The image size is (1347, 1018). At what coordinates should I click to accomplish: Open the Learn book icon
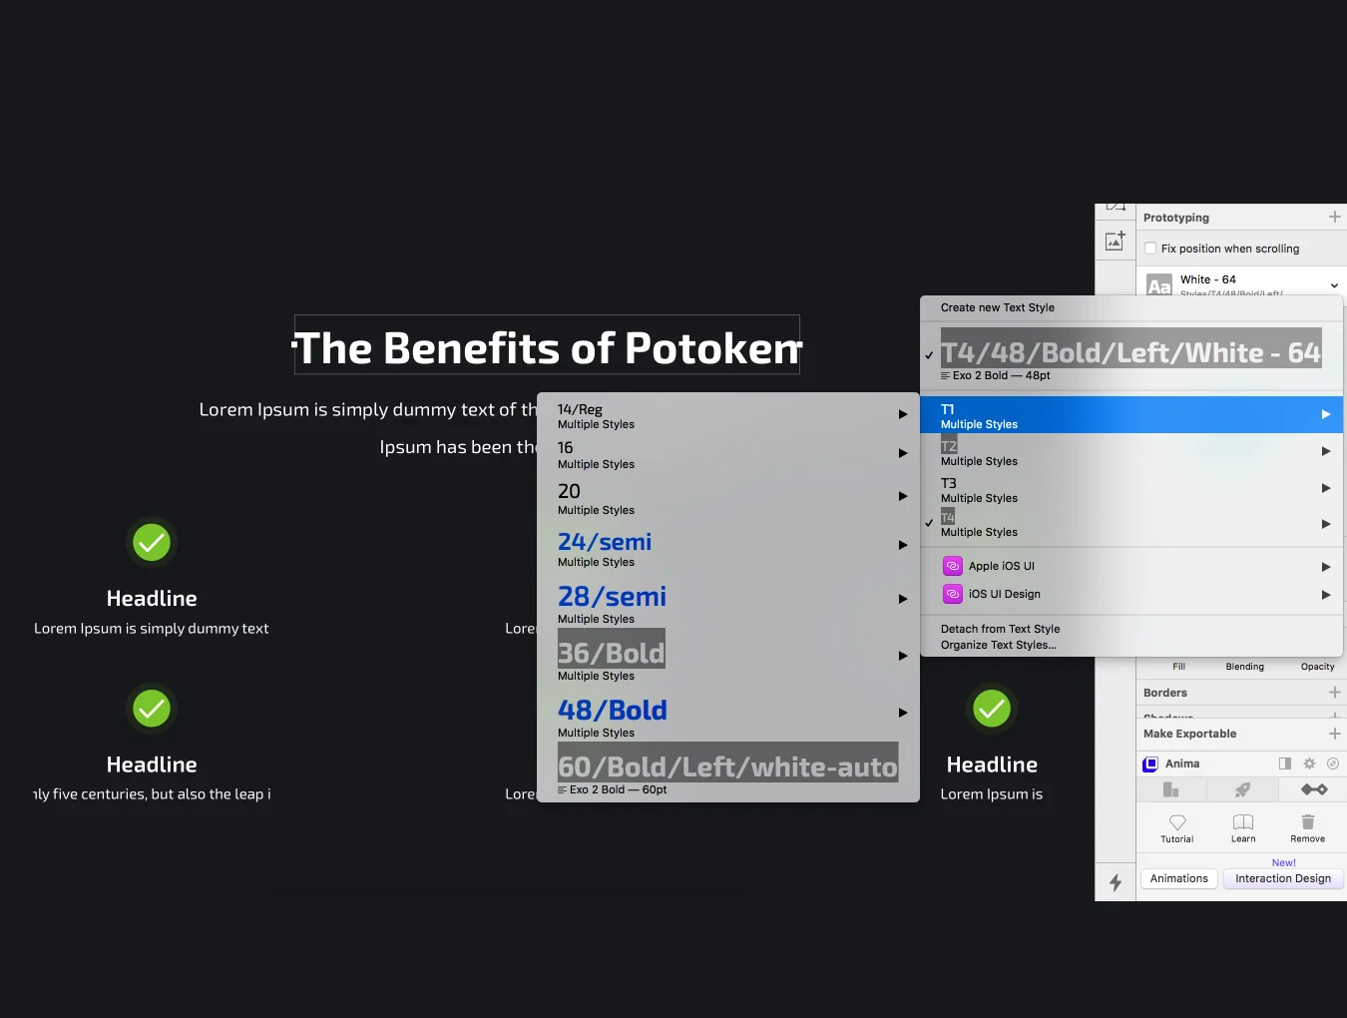click(x=1243, y=822)
